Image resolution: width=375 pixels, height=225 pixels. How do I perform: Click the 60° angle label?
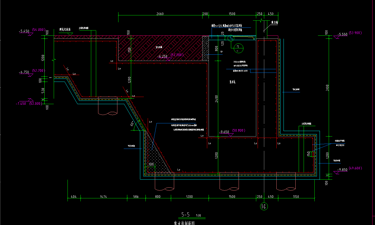point(132,124)
